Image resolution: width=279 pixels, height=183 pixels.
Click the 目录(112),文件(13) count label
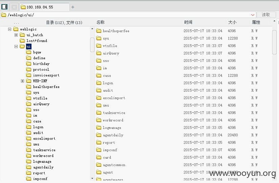point(64,23)
